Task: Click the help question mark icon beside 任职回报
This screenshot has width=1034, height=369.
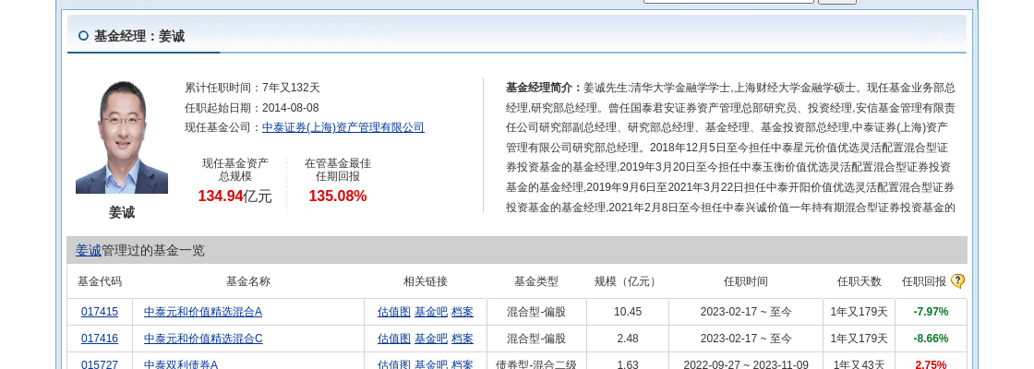Action: coord(957,281)
